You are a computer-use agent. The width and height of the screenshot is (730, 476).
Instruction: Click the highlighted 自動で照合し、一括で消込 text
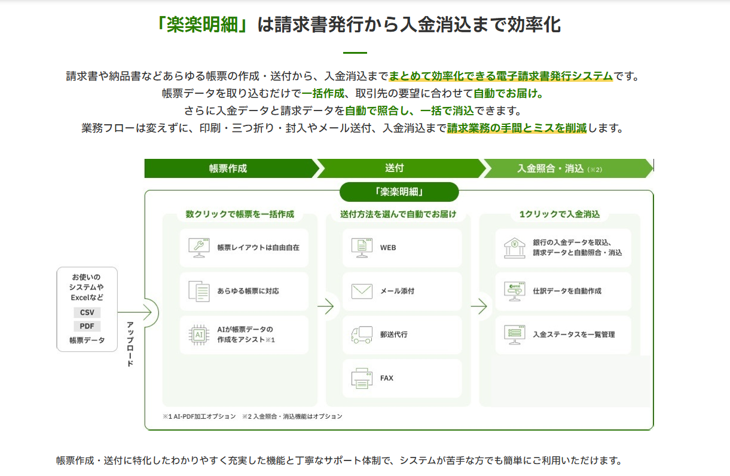410,111
